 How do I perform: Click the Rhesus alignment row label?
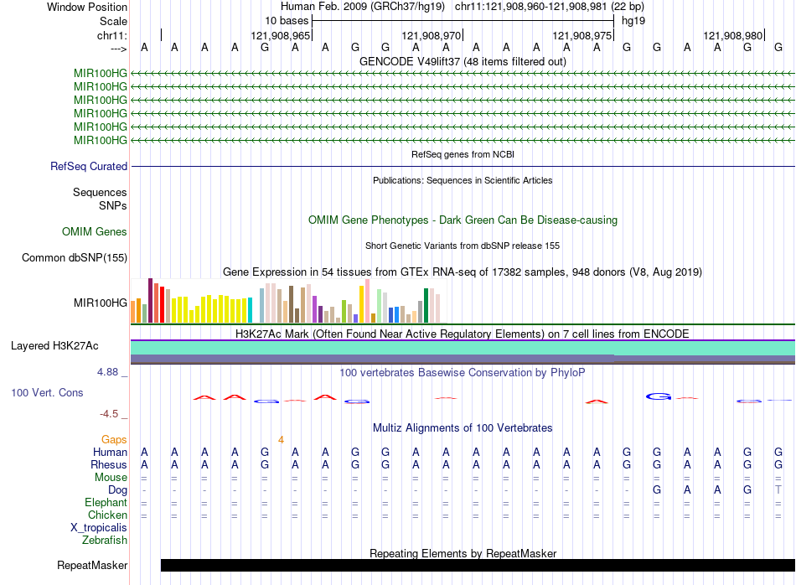[109, 464]
